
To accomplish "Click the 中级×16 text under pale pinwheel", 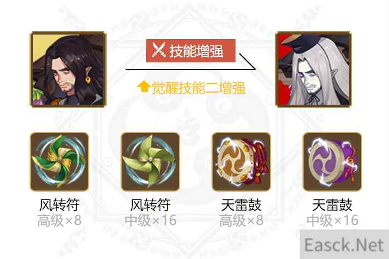I will (x=151, y=221).
